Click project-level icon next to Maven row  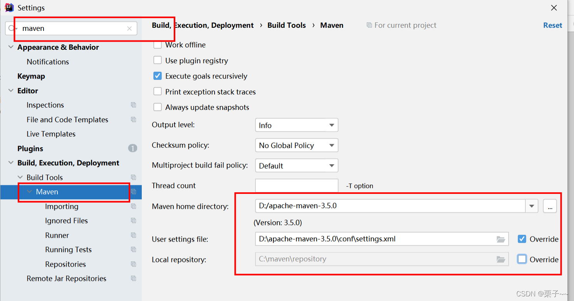[133, 192]
